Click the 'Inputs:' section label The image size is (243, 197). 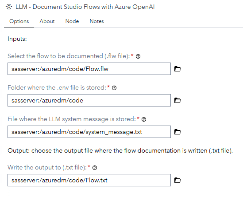pos(17,39)
